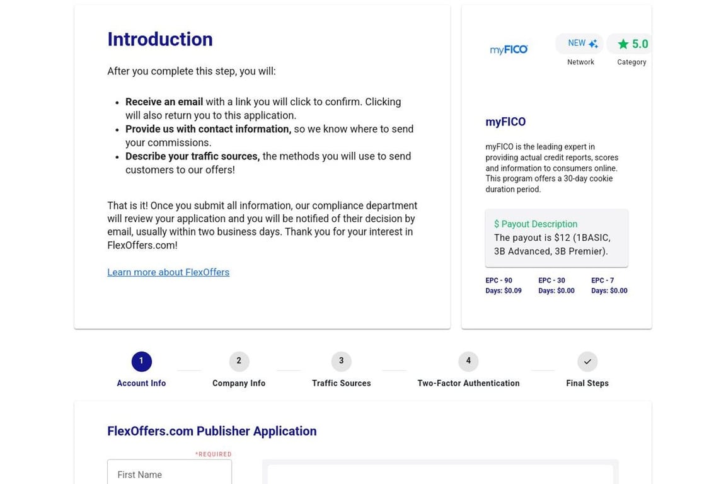
Task: Click the '*REQUIRED' label above First Name
Action: [213, 454]
